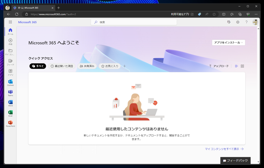
Task: Open My Content folder in sidebar
Action: click(x=10, y=52)
